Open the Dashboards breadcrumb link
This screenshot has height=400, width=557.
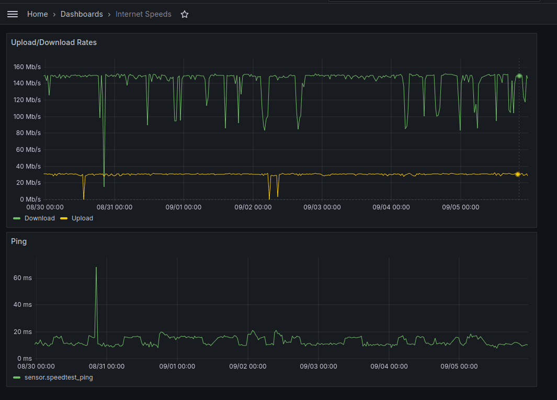(x=82, y=14)
